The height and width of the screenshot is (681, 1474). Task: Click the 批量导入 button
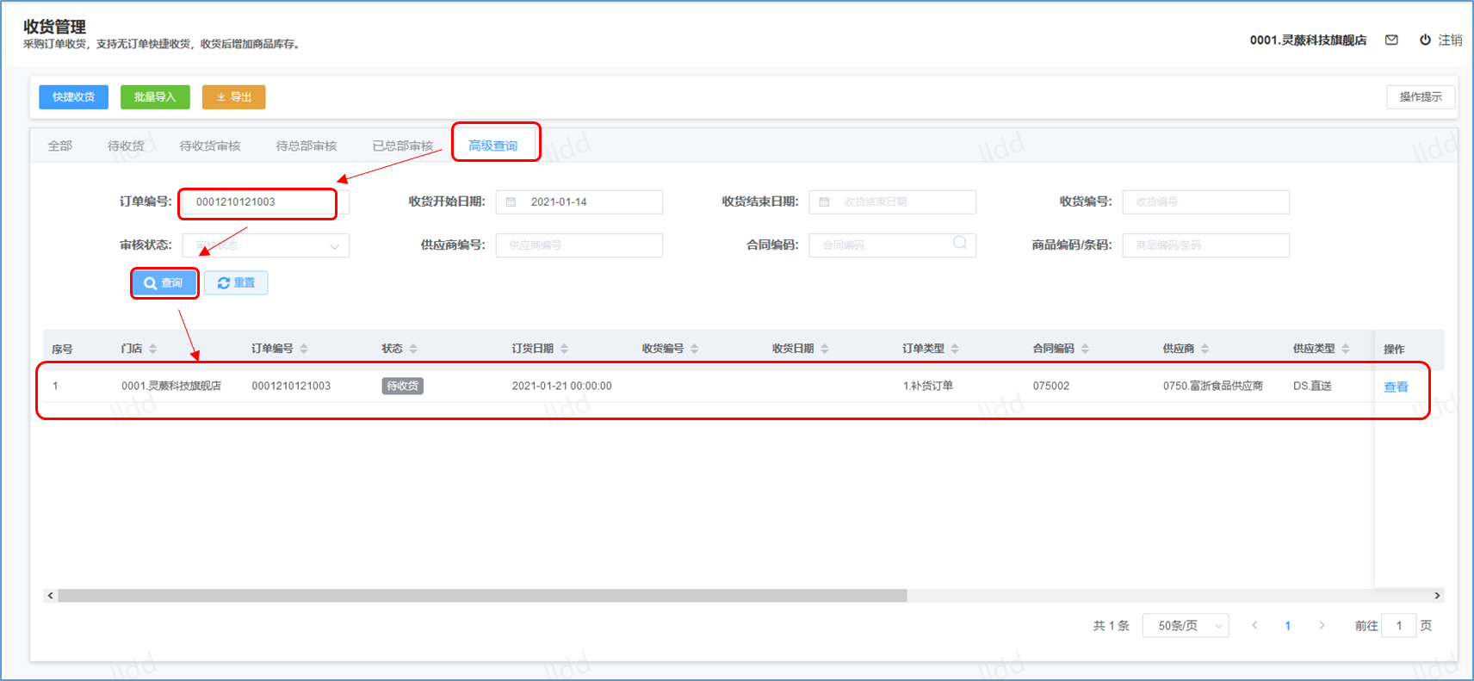click(x=155, y=97)
